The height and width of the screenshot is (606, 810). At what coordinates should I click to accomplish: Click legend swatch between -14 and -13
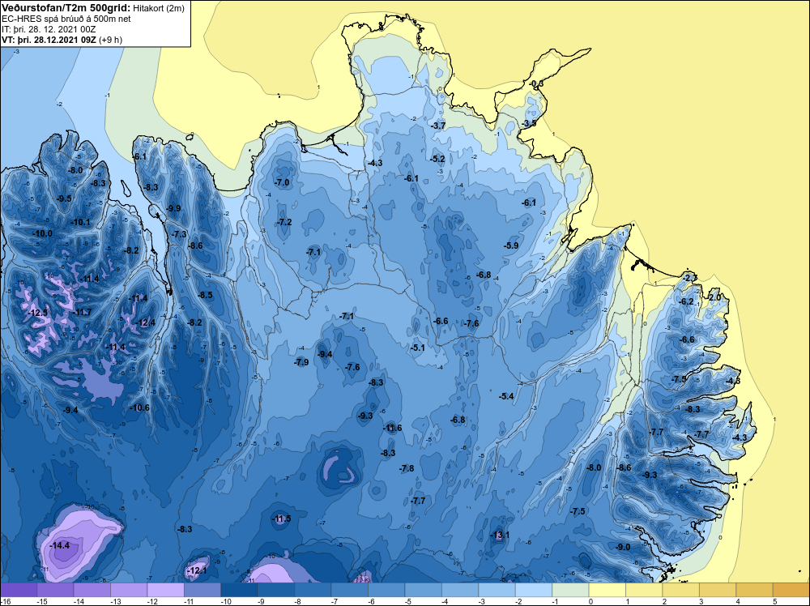click(x=92, y=590)
